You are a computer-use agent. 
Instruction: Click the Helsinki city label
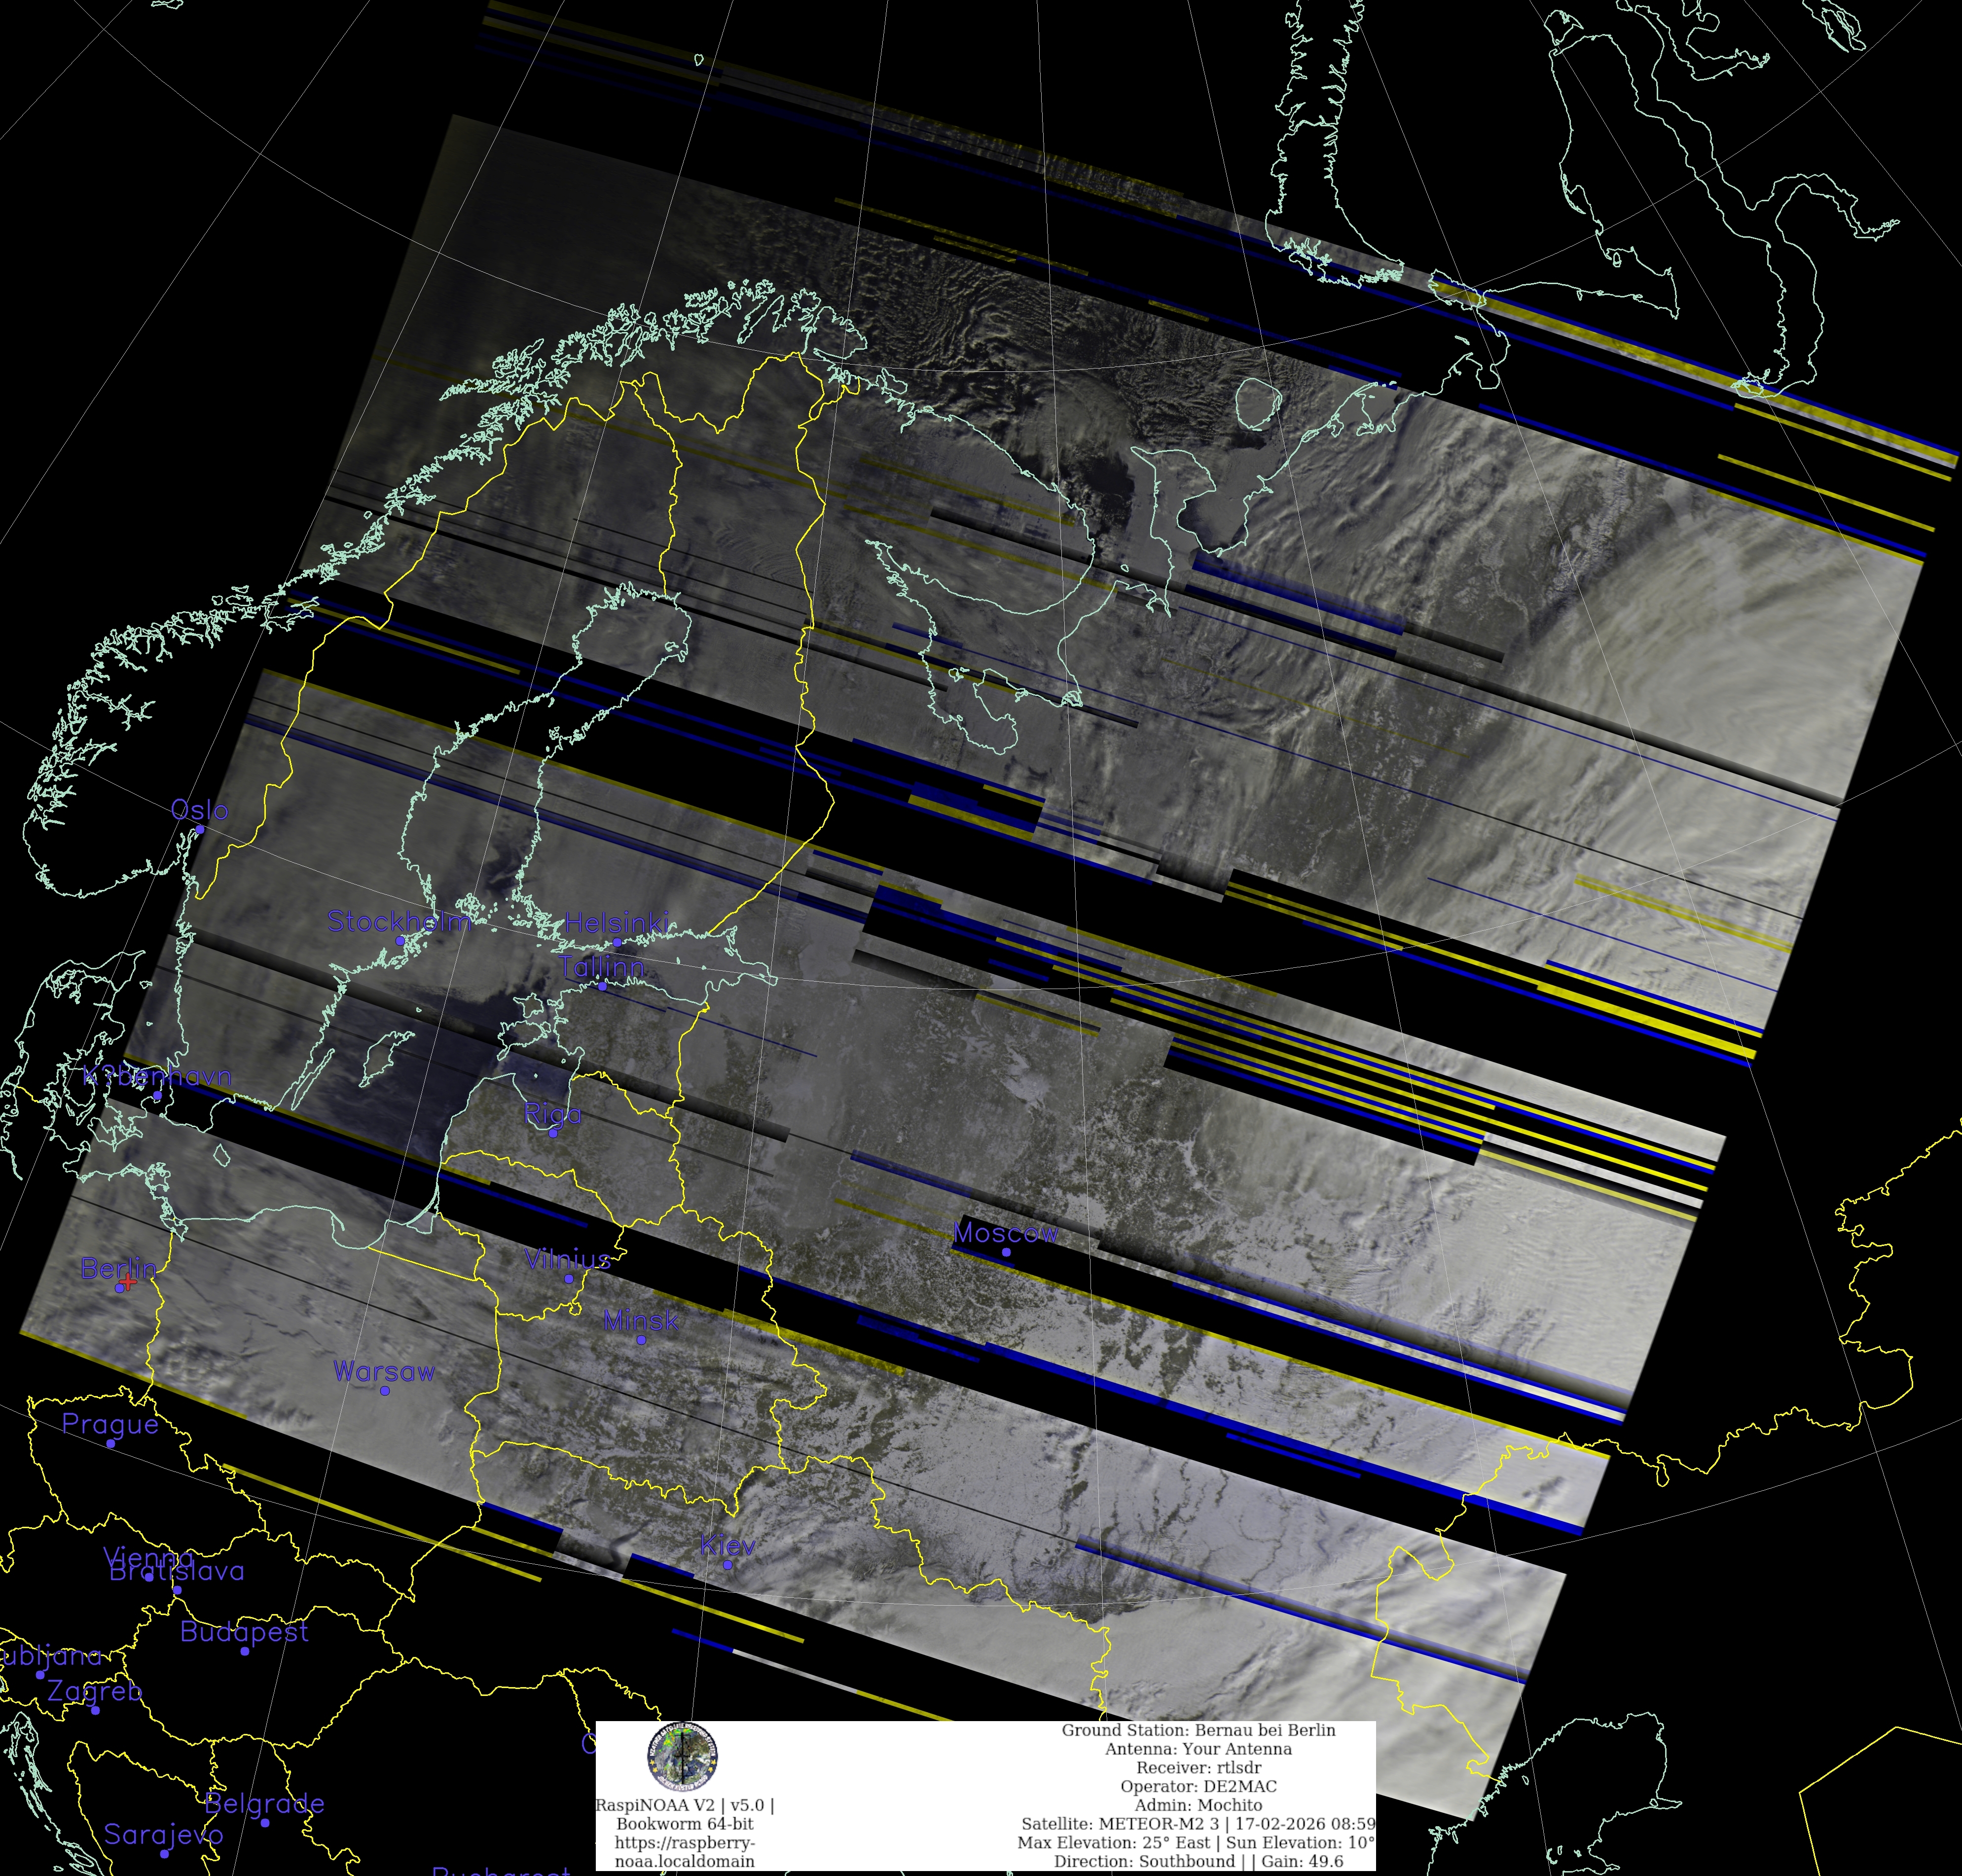616,922
